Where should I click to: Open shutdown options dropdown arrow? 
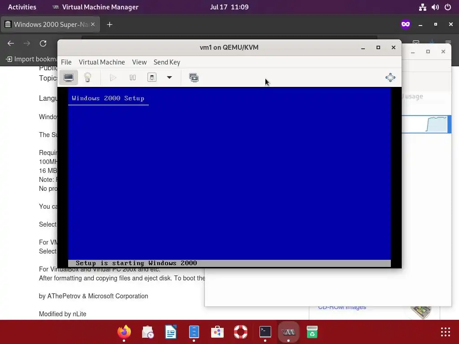click(169, 77)
